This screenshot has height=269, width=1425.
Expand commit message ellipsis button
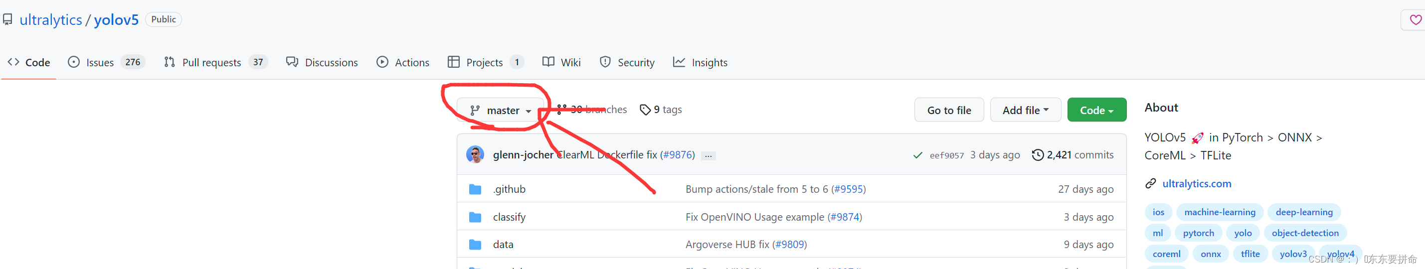[708, 156]
